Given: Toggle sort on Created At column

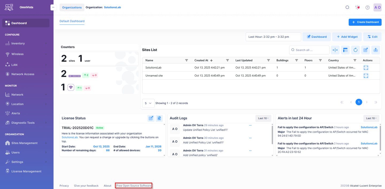Looking at the screenshot, I should (x=211, y=60).
